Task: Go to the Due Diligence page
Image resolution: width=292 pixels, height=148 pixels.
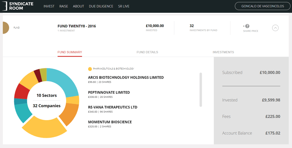Action: [101, 6]
